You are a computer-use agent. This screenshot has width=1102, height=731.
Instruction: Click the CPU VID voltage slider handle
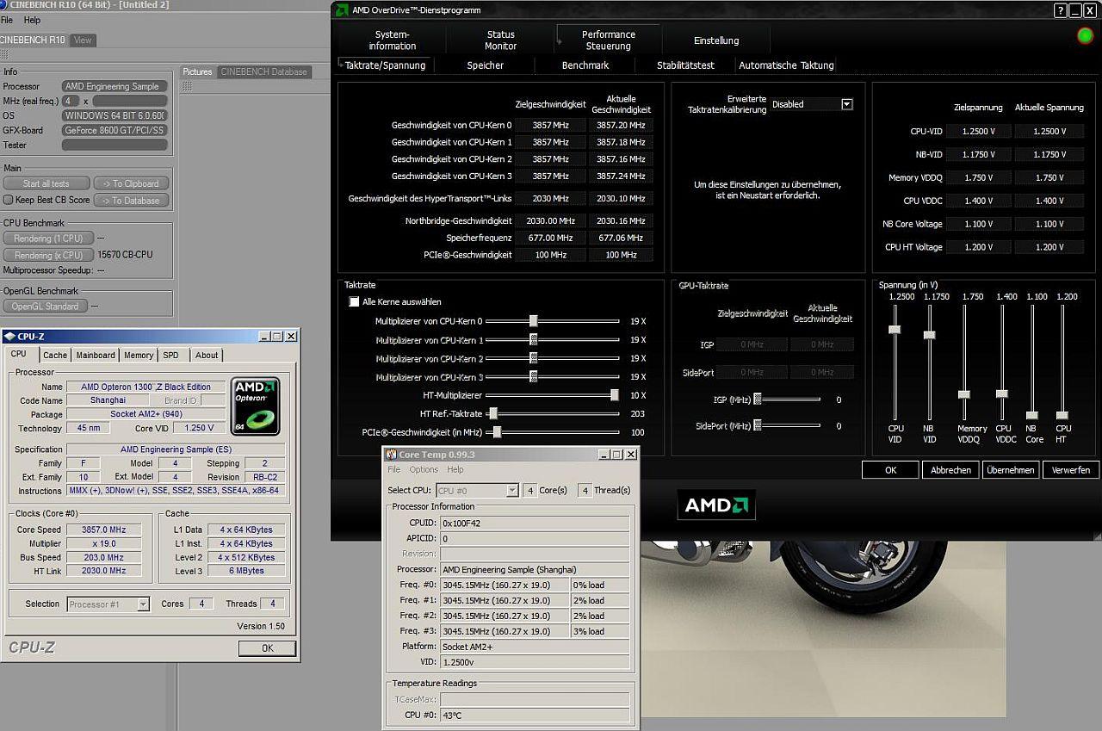coord(895,330)
